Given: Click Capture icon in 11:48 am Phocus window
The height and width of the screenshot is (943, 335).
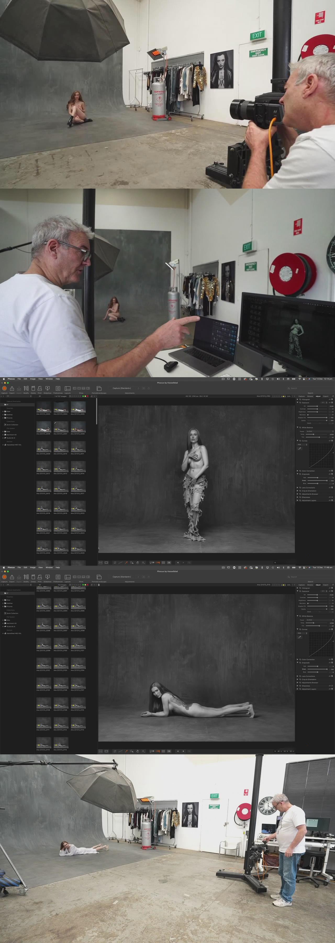Looking at the screenshot, I should (x=4, y=577).
